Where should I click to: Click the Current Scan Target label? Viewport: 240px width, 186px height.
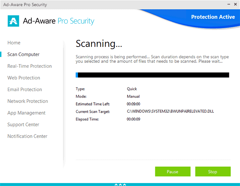(93, 112)
